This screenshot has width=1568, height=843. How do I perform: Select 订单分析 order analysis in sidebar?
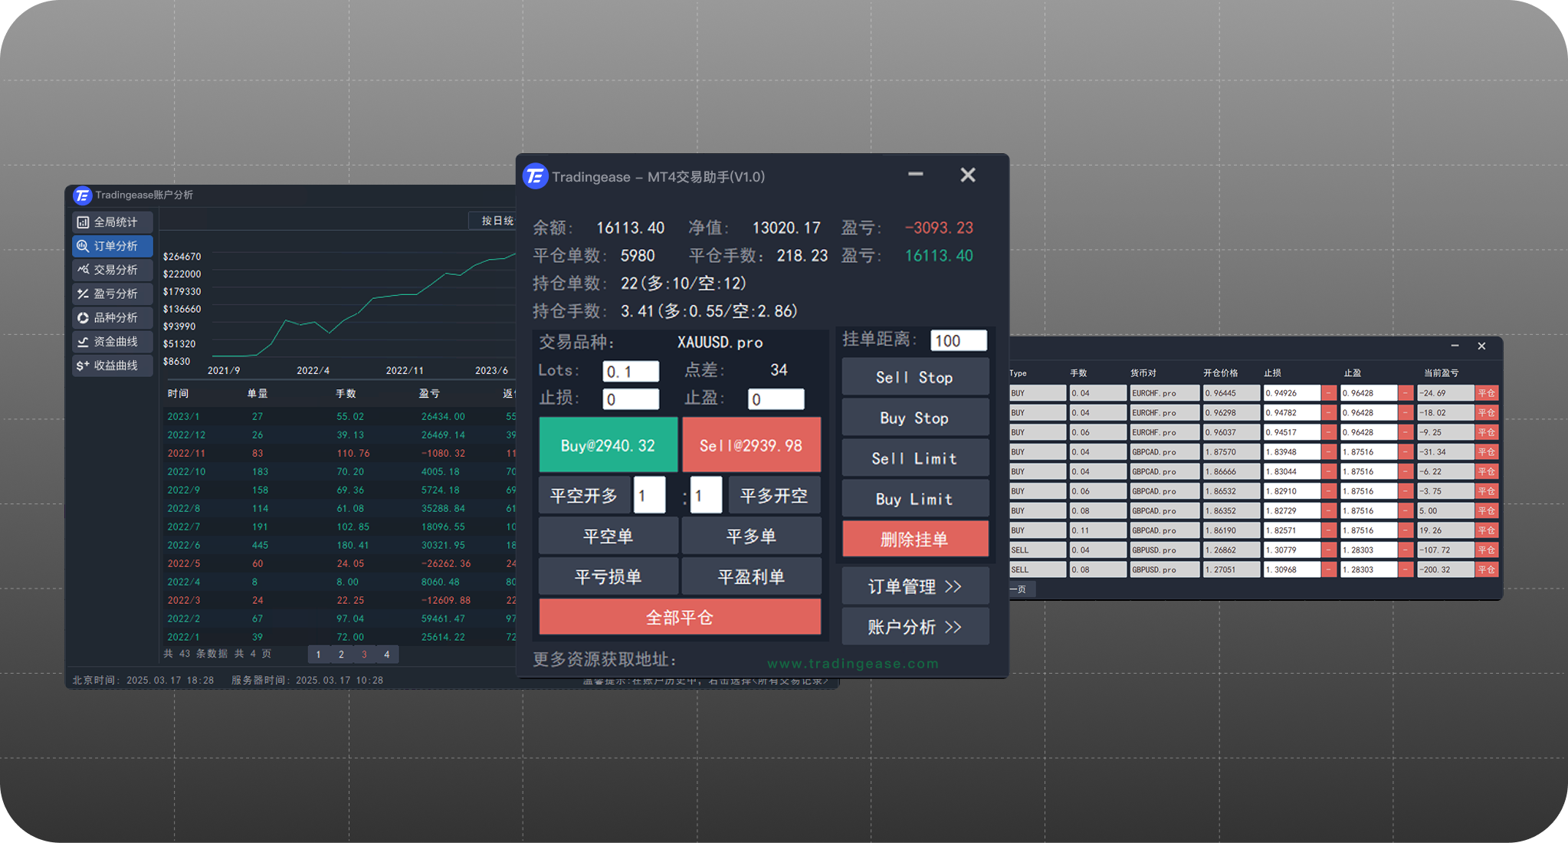coord(113,246)
